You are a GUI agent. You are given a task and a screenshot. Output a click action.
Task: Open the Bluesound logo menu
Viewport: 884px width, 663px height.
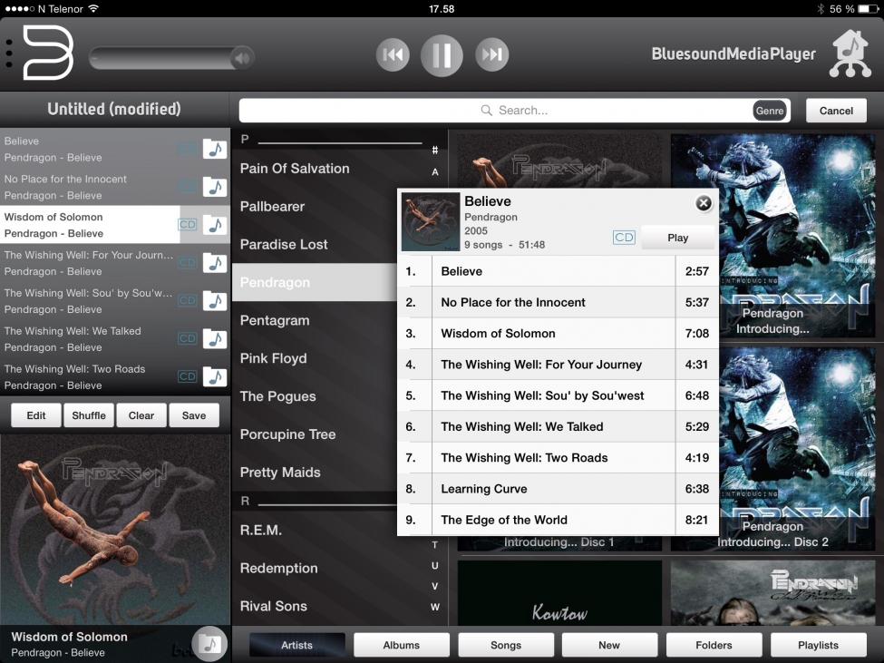[48, 53]
